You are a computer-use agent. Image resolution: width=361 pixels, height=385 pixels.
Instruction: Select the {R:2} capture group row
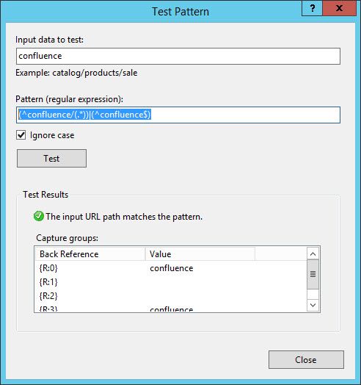coord(171,296)
